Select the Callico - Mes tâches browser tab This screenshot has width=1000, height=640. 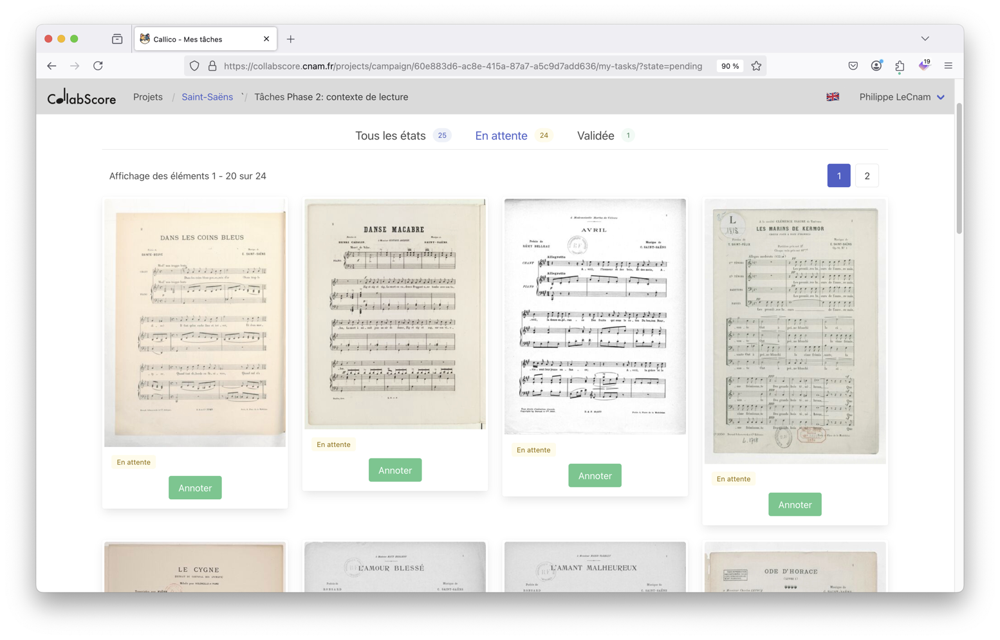(x=205, y=39)
